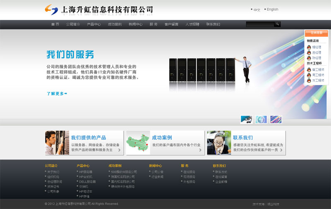
Task: Open footer link 企业邮箱
Action: click(x=221, y=182)
